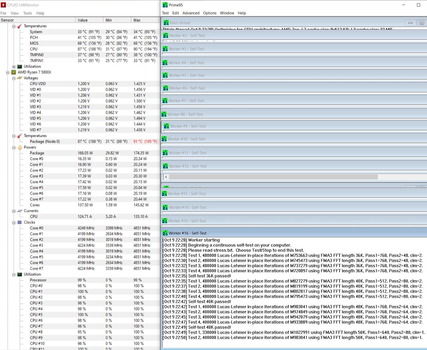This screenshot has width=427, height=350.
Task: Open the File menu in HWMonitor
Action: point(3,13)
